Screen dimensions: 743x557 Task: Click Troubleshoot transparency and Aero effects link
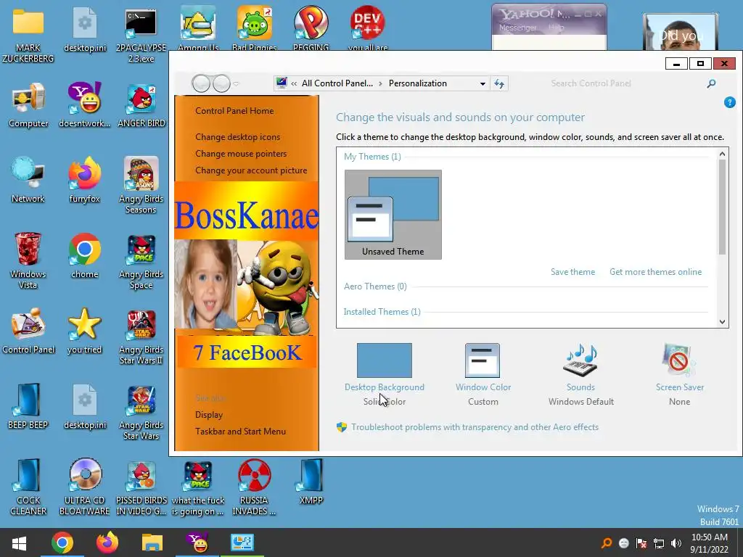pos(475,427)
